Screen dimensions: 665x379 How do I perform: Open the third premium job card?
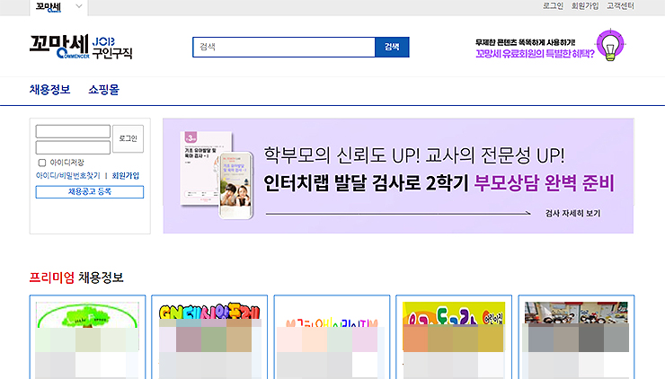(332, 337)
